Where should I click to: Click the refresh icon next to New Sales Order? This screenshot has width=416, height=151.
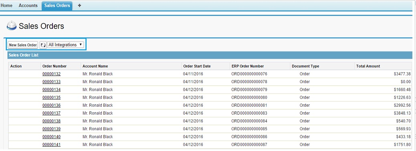(43, 45)
